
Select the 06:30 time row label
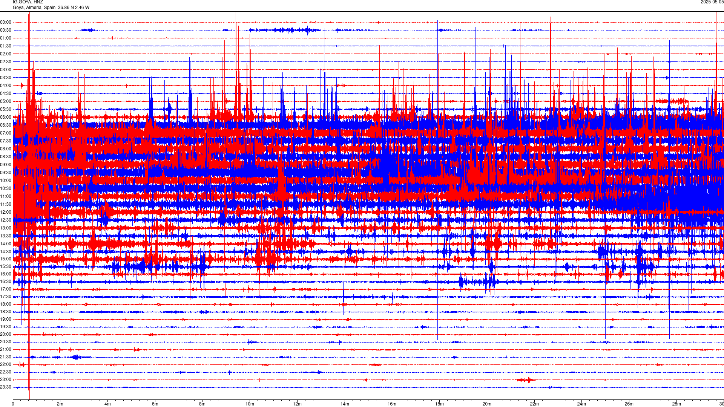6,125
